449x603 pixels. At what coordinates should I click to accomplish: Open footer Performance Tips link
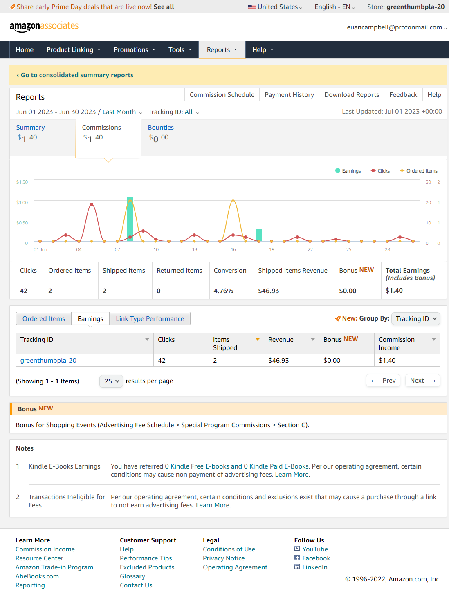146,558
